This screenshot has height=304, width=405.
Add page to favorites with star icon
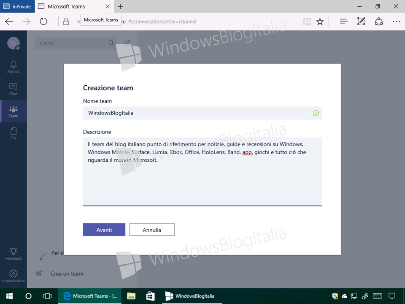coord(320,22)
